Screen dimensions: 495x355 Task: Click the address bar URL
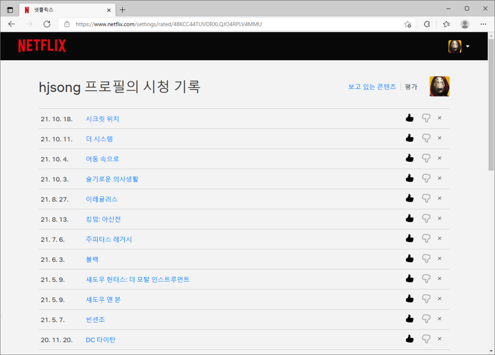click(169, 24)
